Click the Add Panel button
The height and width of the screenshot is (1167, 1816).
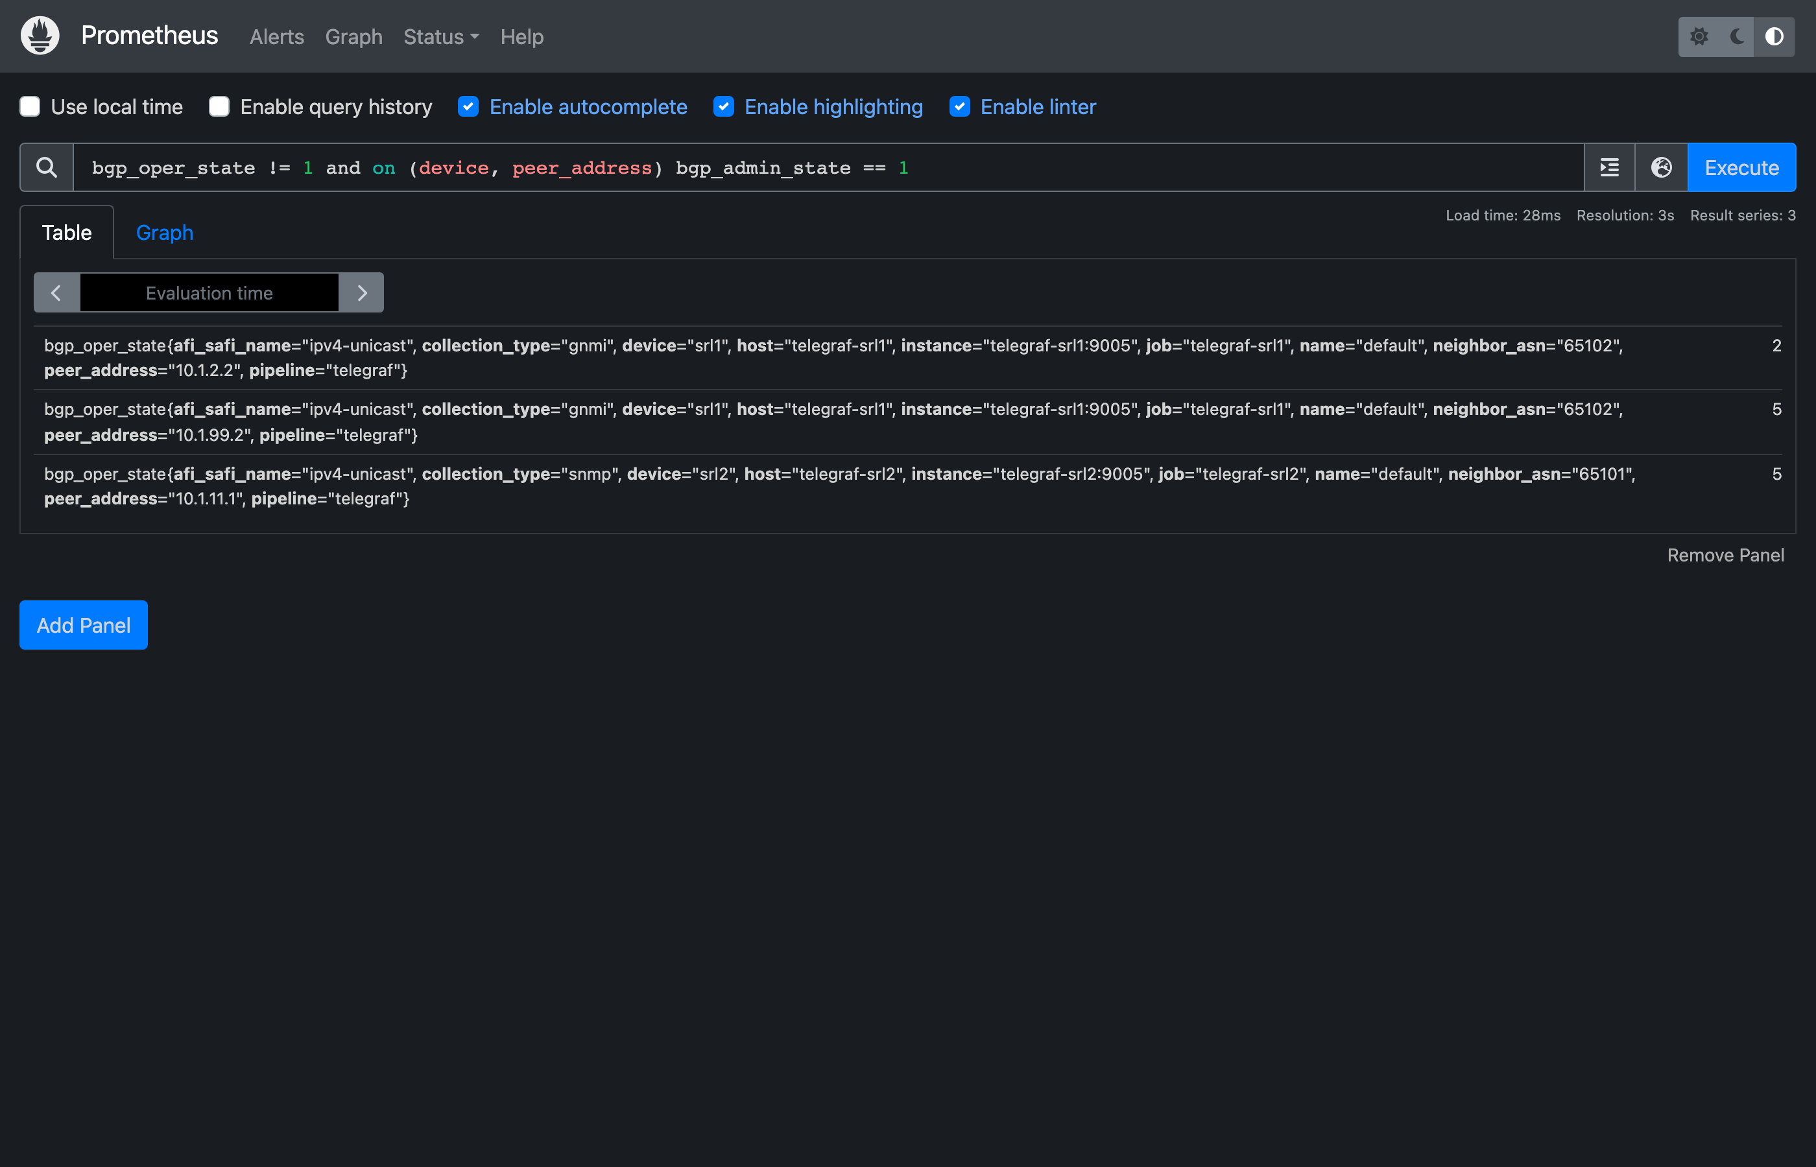(84, 624)
